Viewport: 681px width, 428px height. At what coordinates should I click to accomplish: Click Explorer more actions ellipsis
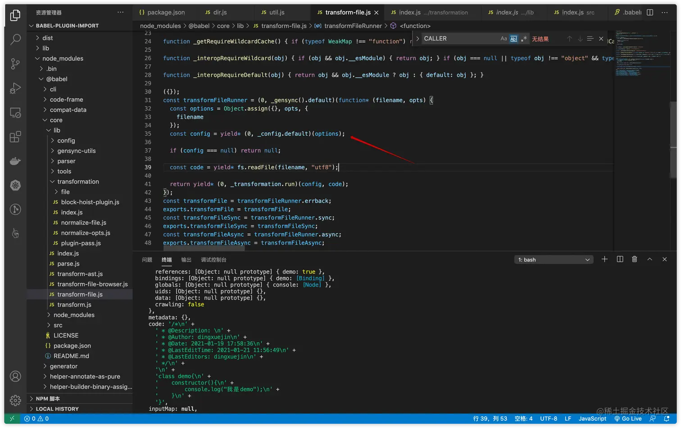(x=120, y=12)
